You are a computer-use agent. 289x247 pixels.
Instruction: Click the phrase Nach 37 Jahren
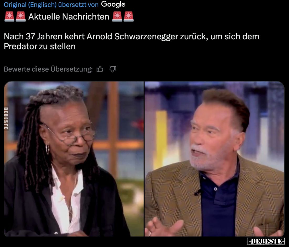coord(33,36)
